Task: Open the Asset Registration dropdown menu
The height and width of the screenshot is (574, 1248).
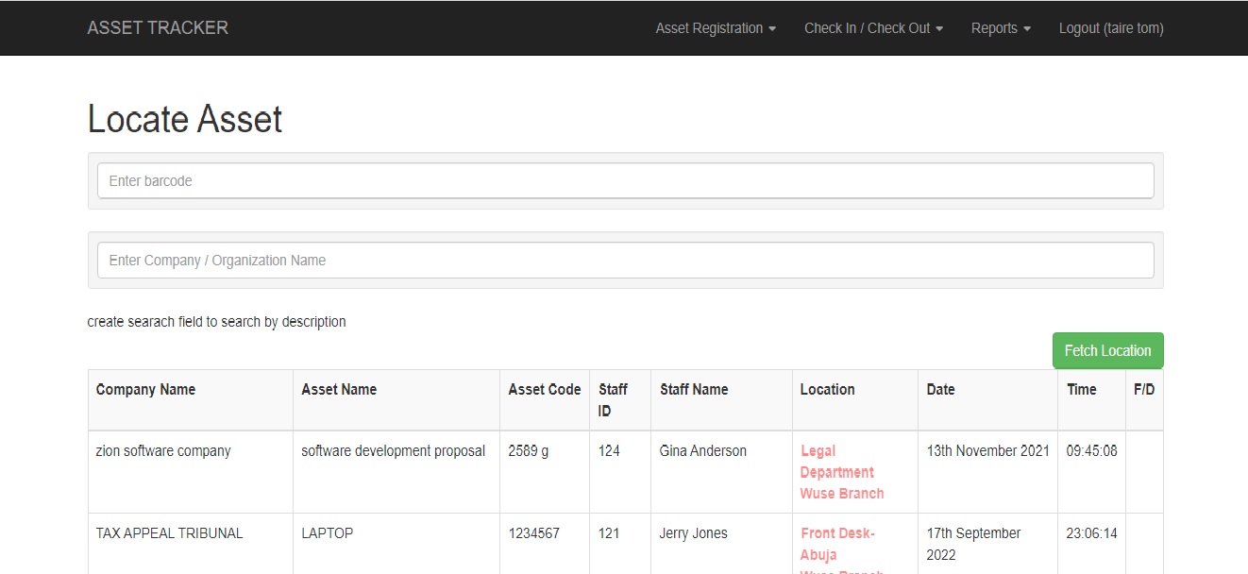Action: click(716, 28)
